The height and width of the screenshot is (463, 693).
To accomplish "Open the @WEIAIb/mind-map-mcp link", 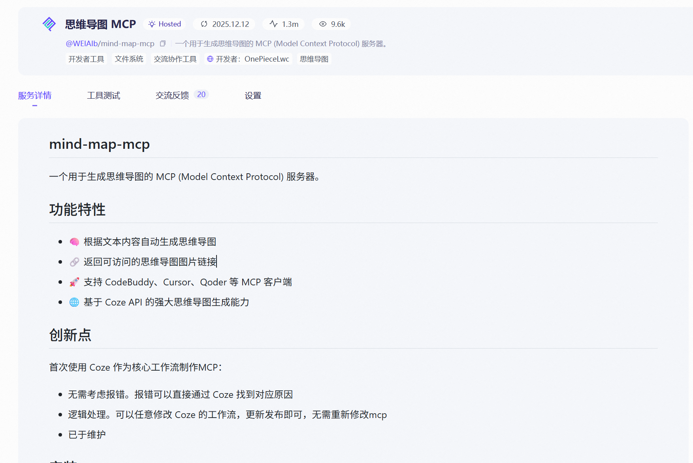I will tap(110, 43).
